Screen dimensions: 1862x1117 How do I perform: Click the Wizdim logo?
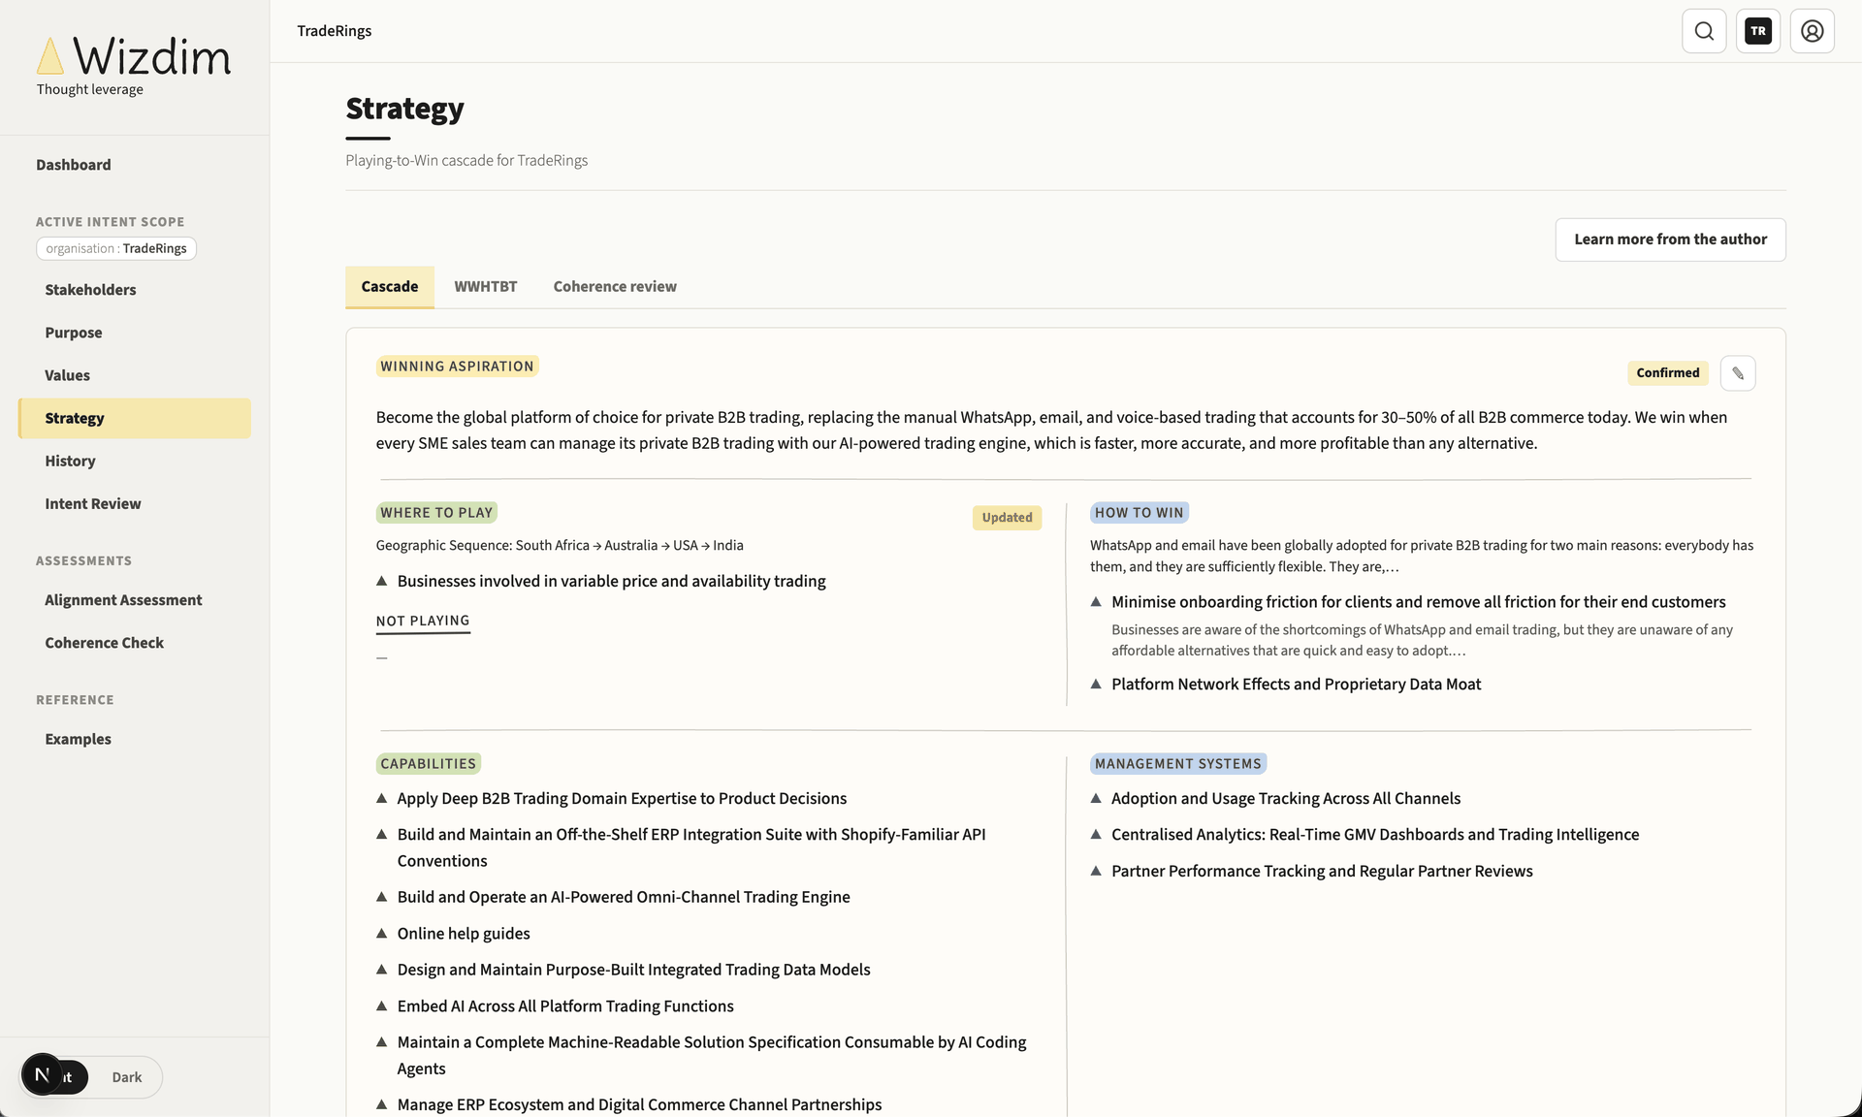point(134,57)
